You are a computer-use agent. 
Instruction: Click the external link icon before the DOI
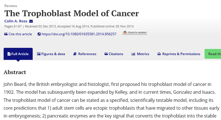pos(39,34)
